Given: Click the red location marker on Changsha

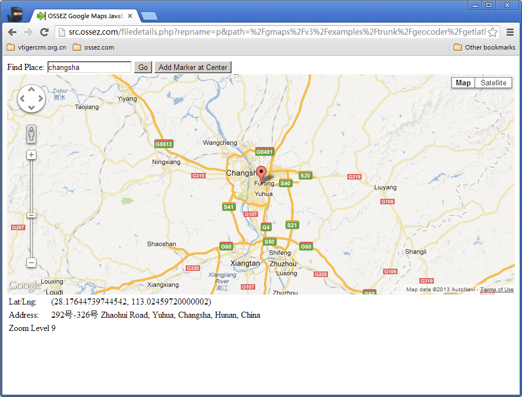Looking at the screenshot, I should click(x=261, y=173).
